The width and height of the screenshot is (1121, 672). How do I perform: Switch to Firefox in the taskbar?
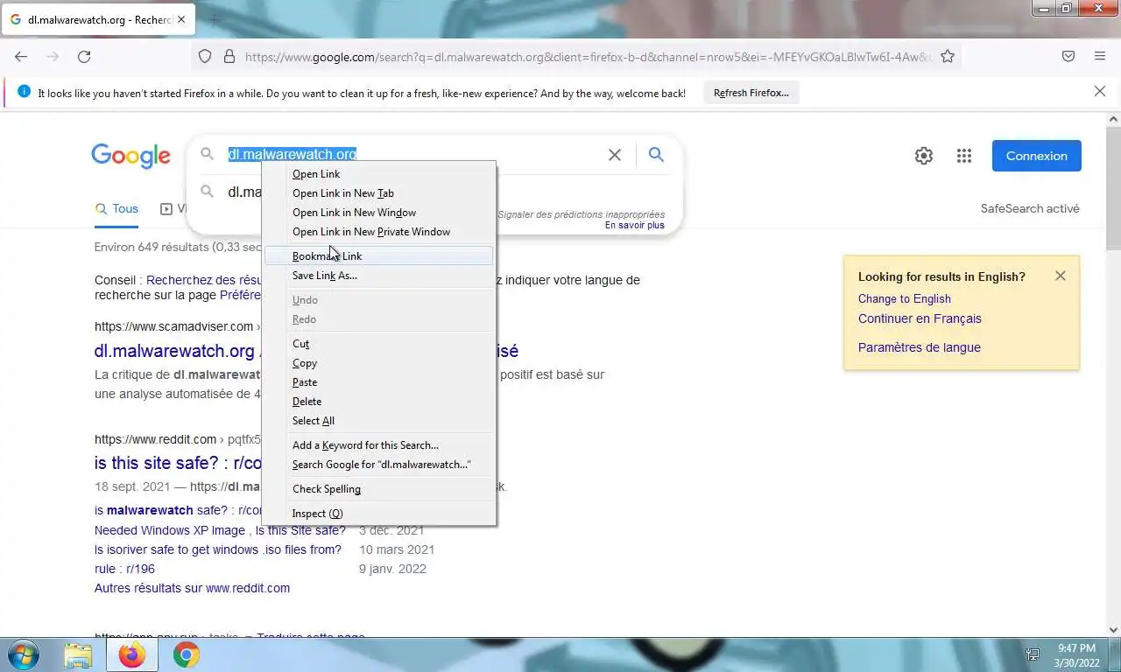pos(132,654)
